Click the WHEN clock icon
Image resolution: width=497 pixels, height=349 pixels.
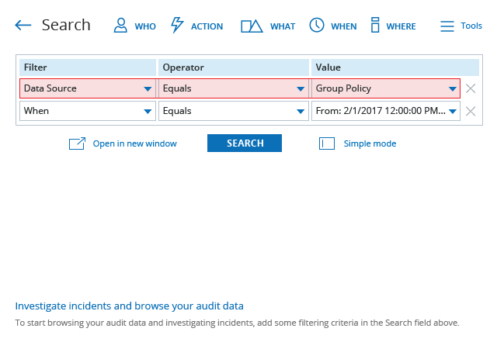click(317, 25)
